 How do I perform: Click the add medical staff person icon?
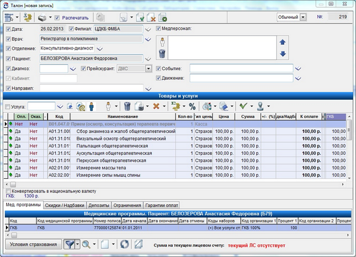point(162,42)
